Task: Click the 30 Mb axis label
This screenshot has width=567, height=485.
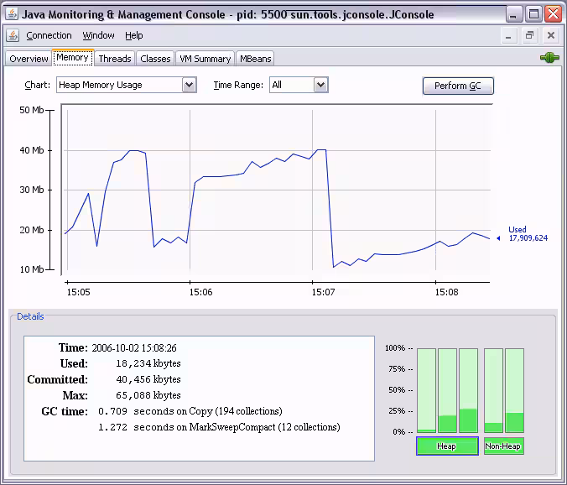Action: click(x=32, y=190)
